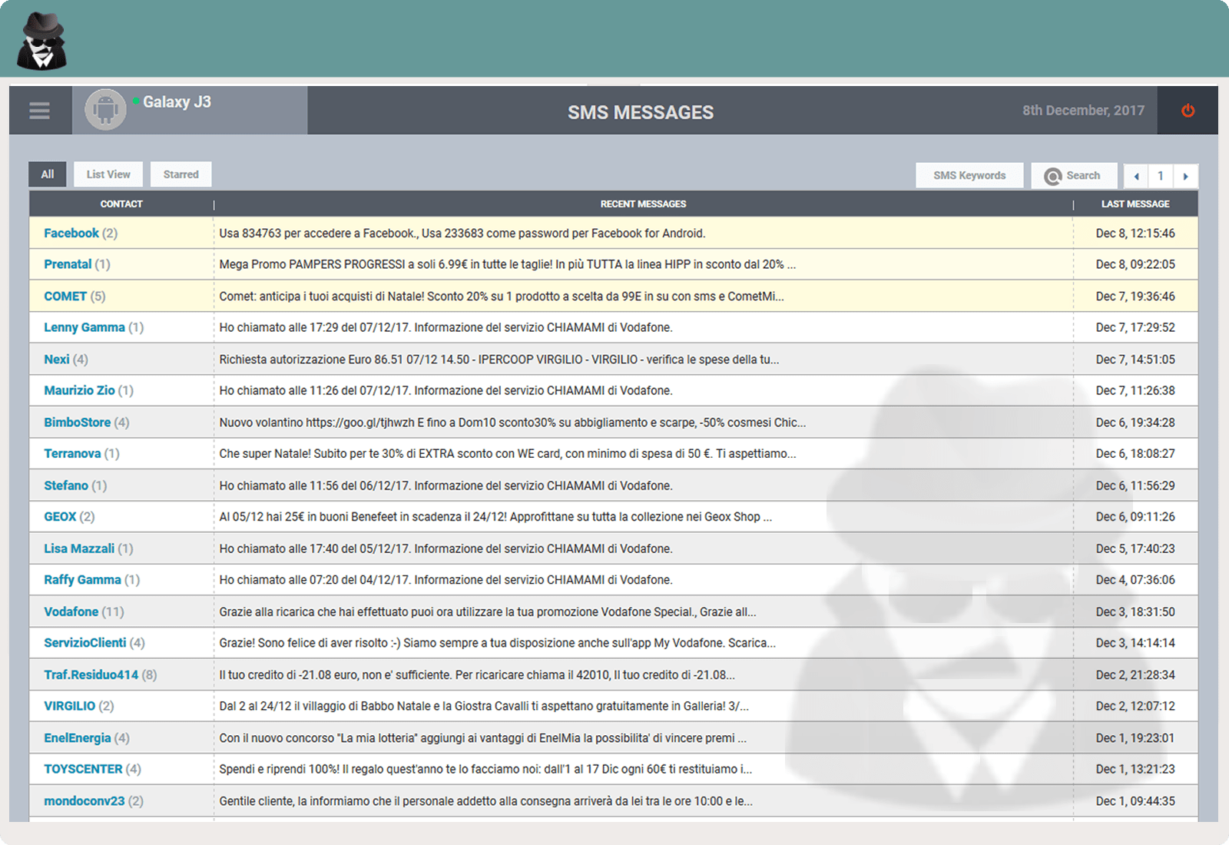Click the Contact column header
Viewport: 1229px width, 845px height.
(121, 204)
